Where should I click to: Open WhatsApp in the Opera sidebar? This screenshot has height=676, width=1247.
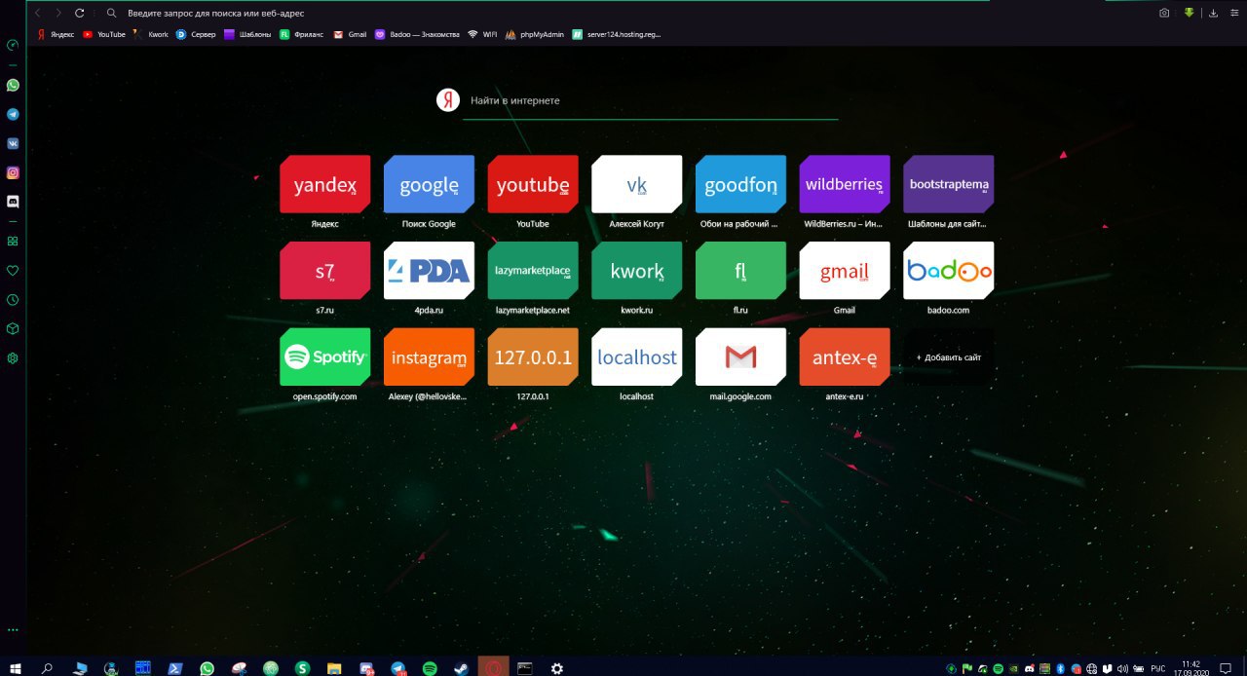point(13,85)
